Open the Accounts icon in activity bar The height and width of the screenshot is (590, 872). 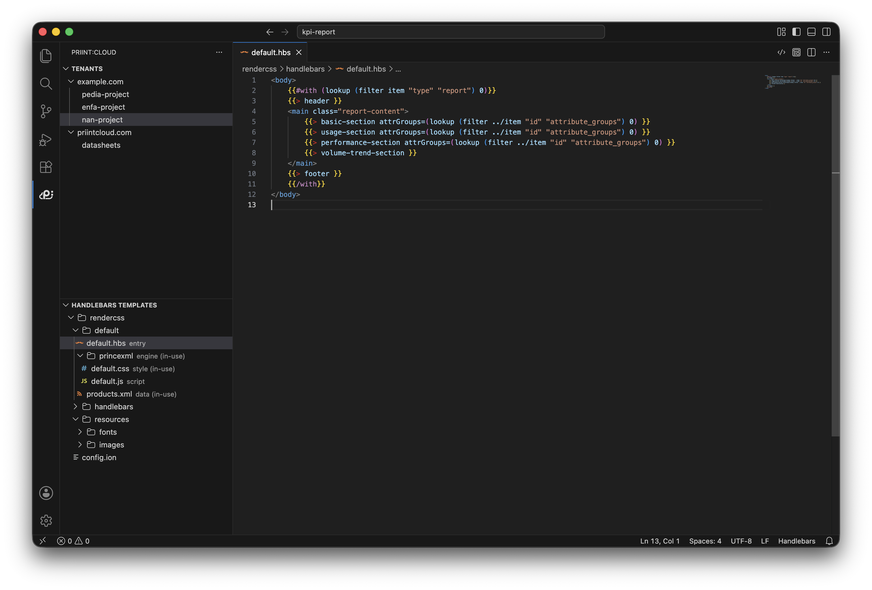[46, 493]
